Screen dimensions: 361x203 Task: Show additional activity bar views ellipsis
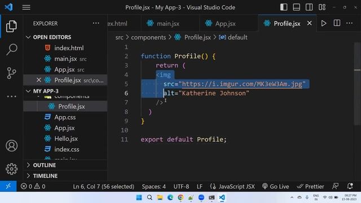11,96
